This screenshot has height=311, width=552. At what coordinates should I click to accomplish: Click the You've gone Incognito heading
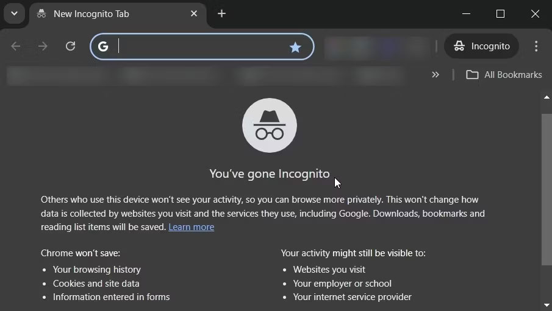point(270,173)
